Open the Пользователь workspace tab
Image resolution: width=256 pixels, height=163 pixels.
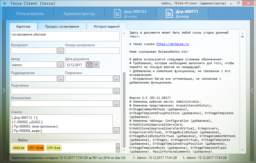pyautogui.click(x=30, y=14)
